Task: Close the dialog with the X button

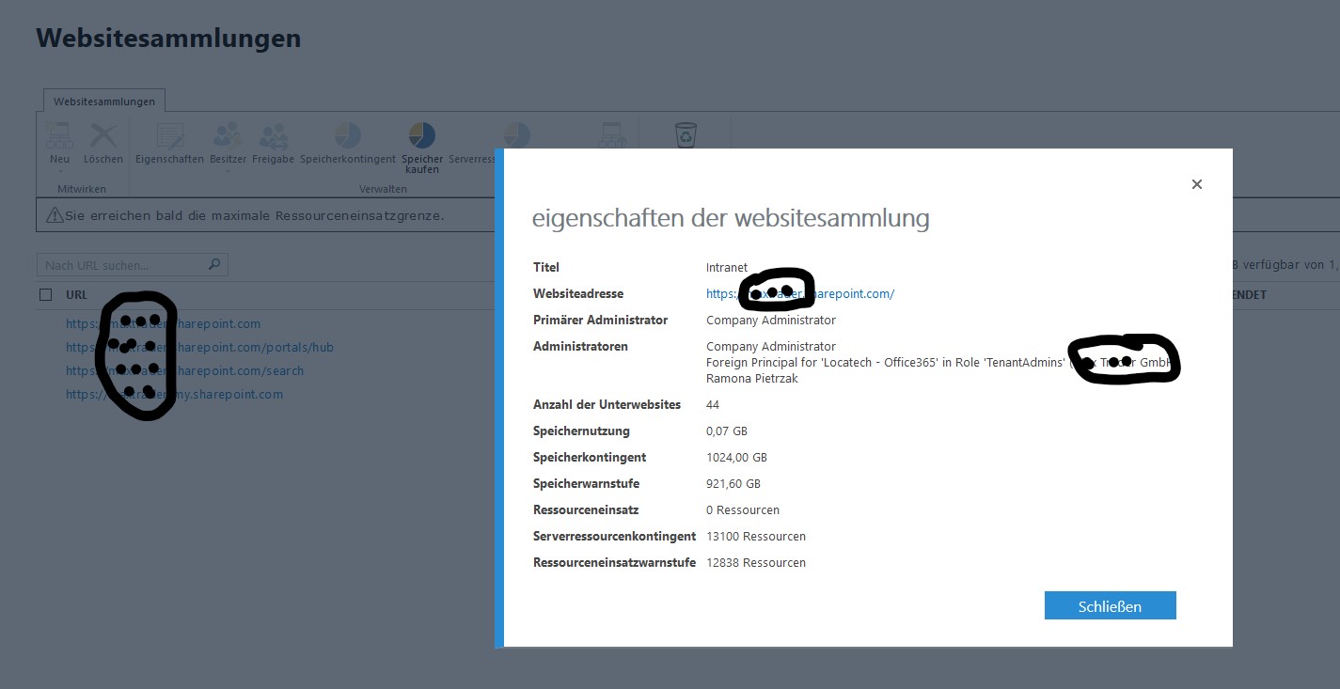Action: (1197, 184)
